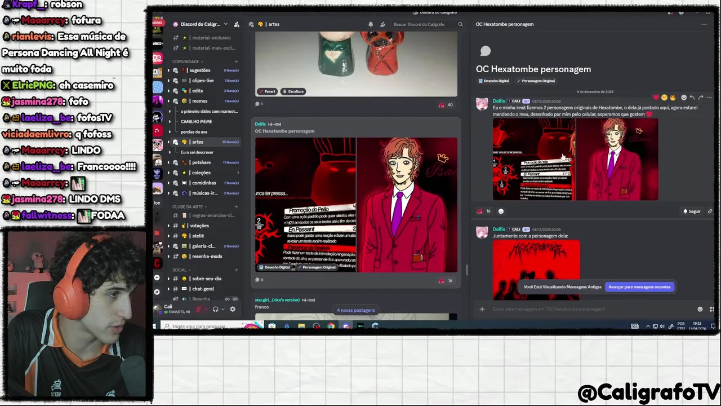Click the thread message input field
The height and width of the screenshot is (406, 721).
[591, 309]
